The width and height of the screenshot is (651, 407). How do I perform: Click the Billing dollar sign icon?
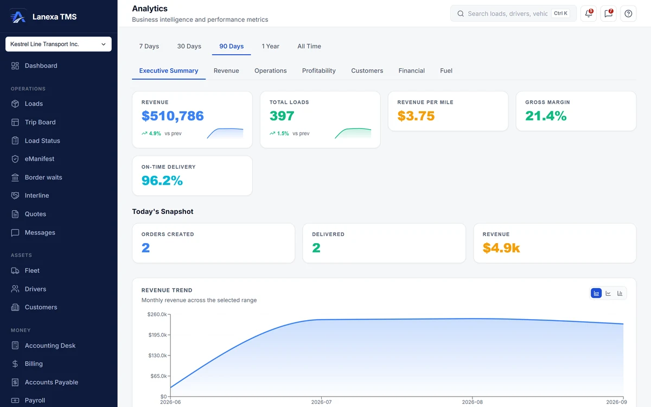coord(15,364)
